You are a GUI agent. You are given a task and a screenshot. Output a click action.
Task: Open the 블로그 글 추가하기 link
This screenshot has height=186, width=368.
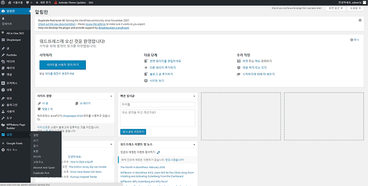click(x=161, y=74)
